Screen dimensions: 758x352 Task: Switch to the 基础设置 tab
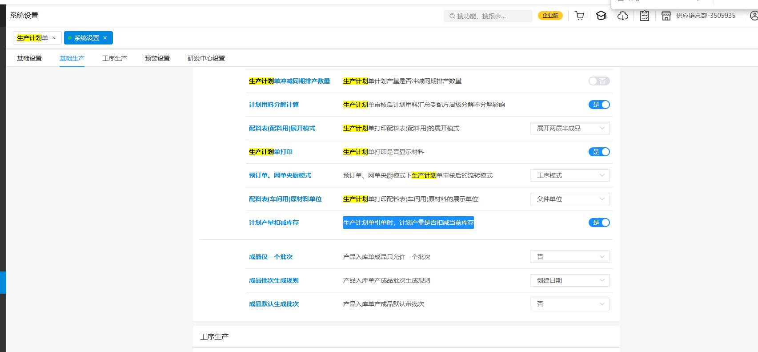click(x=29, y=58)
